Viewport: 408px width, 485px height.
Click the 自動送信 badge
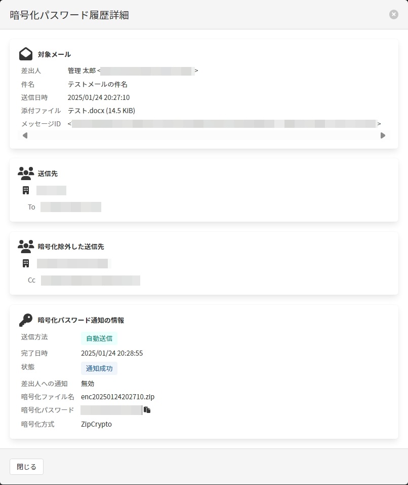coord(99,338)
